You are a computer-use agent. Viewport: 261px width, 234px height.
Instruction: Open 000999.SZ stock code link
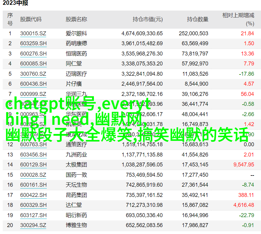pyautogui.click(x=33, y=94)
